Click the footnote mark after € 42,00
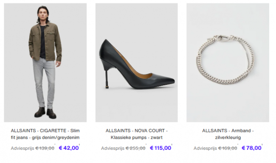The image size is (276, 163). 79,145
